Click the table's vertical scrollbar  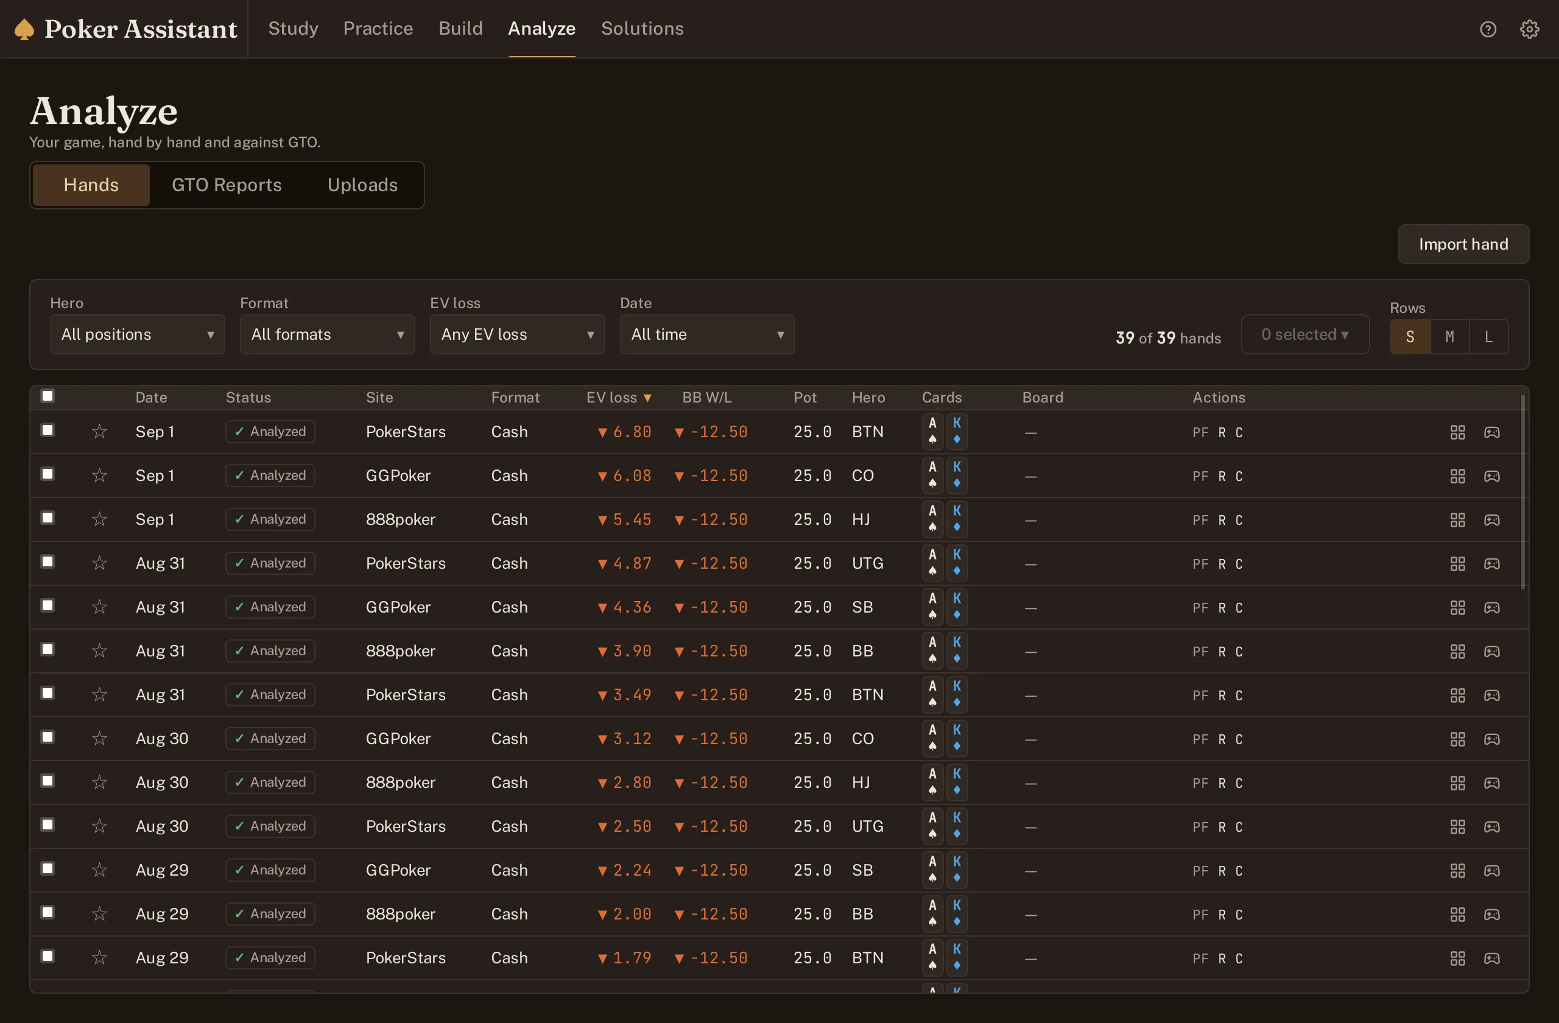(x=1523, y=491)
